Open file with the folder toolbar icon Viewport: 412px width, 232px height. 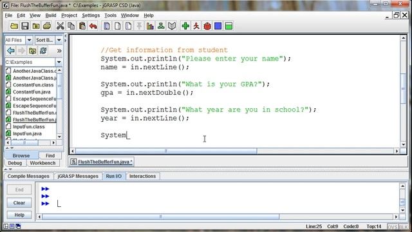[14, 26]
